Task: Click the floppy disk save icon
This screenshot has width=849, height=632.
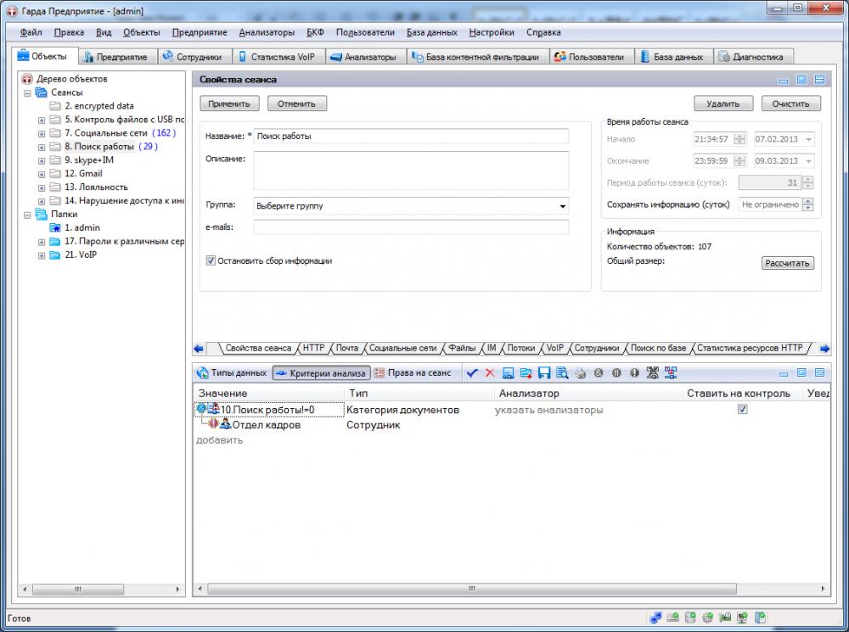Action: coord(544,373)
